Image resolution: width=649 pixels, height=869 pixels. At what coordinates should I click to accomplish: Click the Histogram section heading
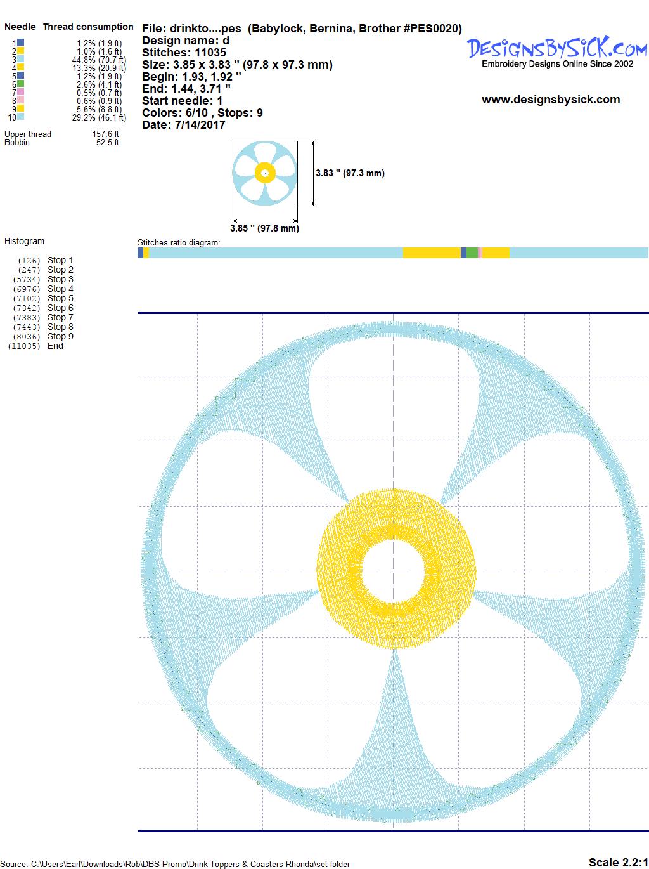tap(25, 241)
